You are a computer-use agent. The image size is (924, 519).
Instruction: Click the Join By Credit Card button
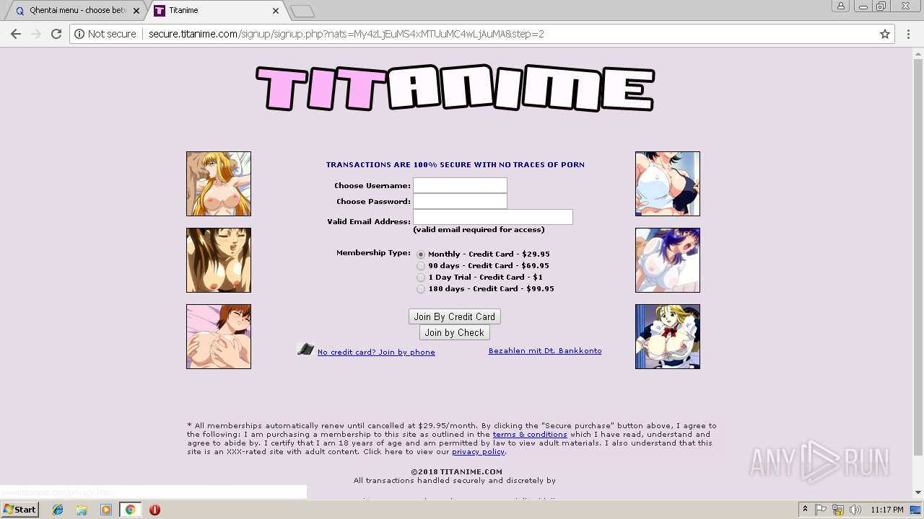(x=455, y=316)
